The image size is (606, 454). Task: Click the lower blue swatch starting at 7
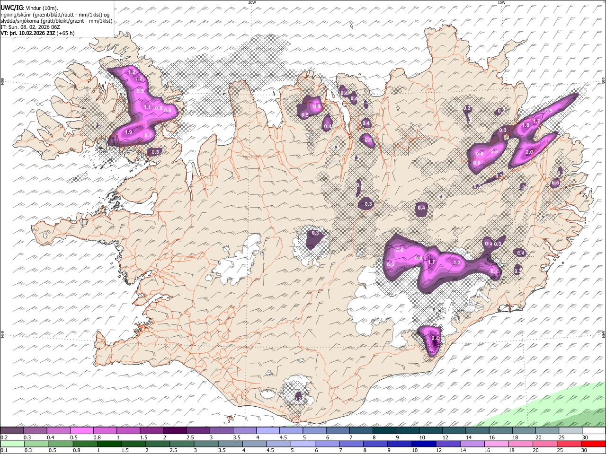point(350,444)
